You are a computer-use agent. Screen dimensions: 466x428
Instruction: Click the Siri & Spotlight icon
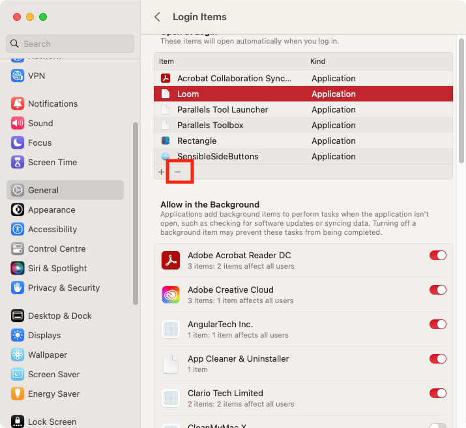pyautogui.click(x=18, y=268)
